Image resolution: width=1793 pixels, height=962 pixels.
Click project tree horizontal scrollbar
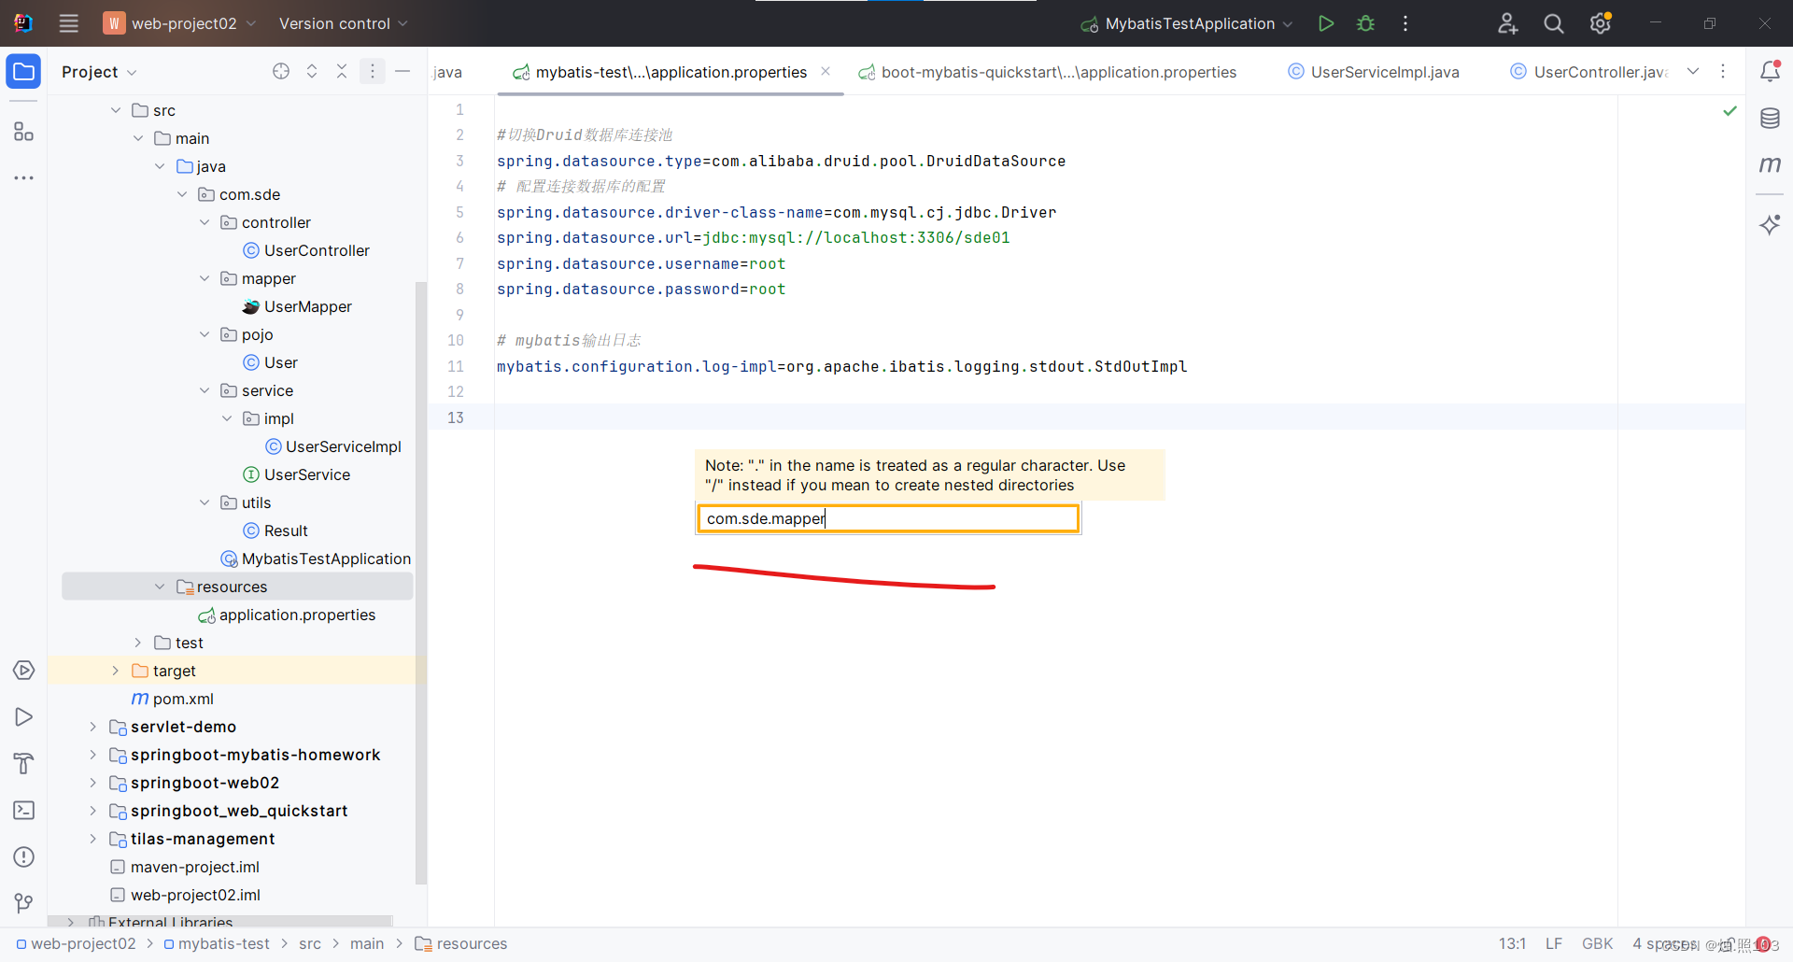pyautogui.click(x=220, y=921)
